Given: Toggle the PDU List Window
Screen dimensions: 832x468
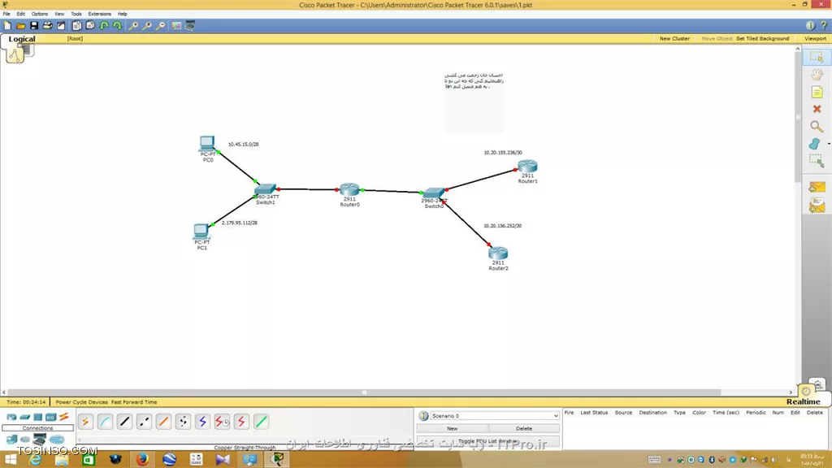Looking at the screenshot, I should click(x=488, y=441).
